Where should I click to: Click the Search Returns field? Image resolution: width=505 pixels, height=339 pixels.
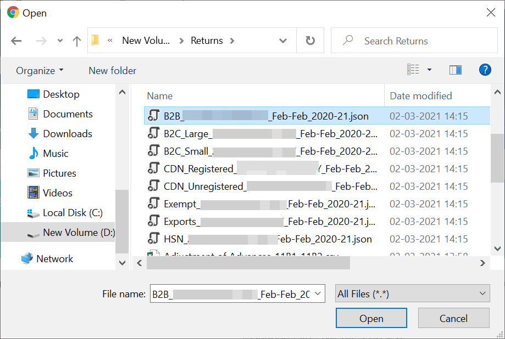(x=414, y=41)
